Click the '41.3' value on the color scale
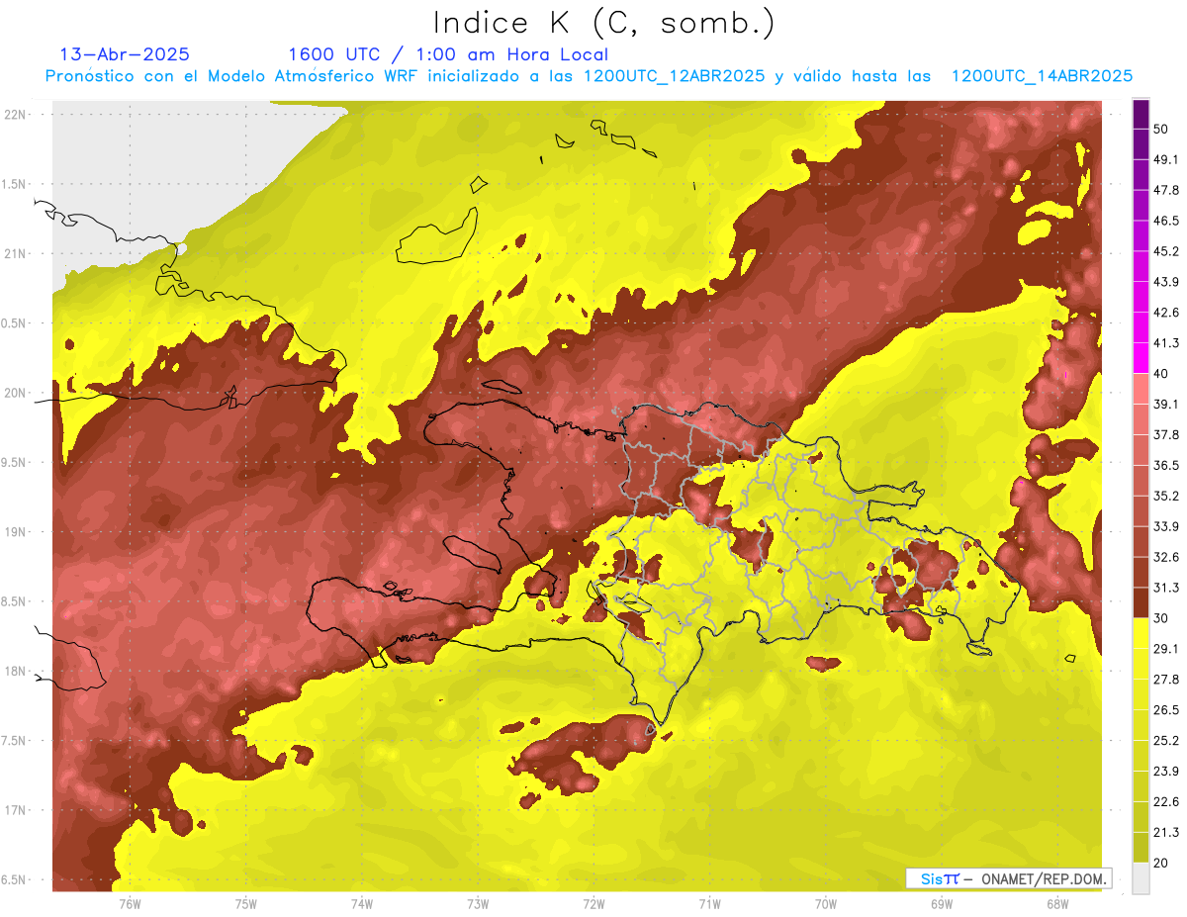 tap(1165, 343)
